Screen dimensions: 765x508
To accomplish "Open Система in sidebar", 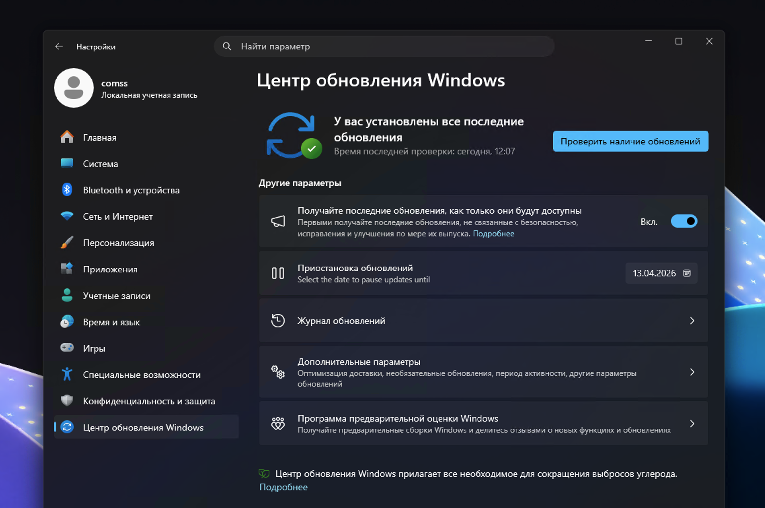I will pos(100,164).
